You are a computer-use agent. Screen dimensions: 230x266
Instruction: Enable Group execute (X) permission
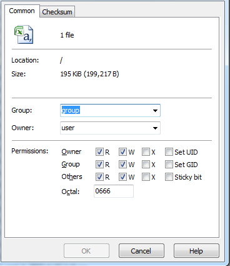[146, 165]
